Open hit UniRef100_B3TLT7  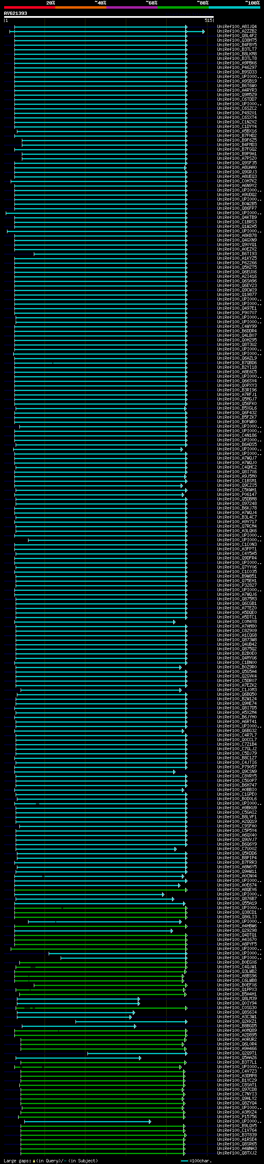pos(237,49)
